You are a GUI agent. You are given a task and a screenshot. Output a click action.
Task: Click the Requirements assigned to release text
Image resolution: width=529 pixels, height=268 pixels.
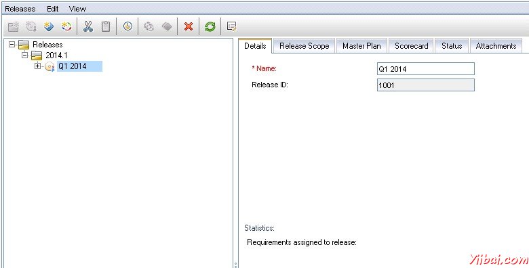pyautogui.click(x=302, y=242)
